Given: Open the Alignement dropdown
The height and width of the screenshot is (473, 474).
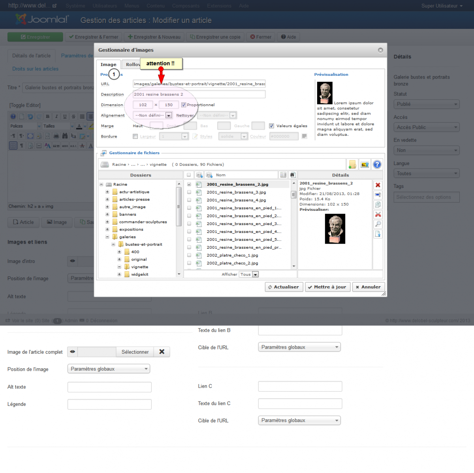Looking at the screenshot, I should 169,115.
